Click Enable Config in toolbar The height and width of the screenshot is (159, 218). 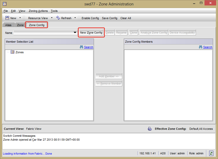[x=90, y=18]
